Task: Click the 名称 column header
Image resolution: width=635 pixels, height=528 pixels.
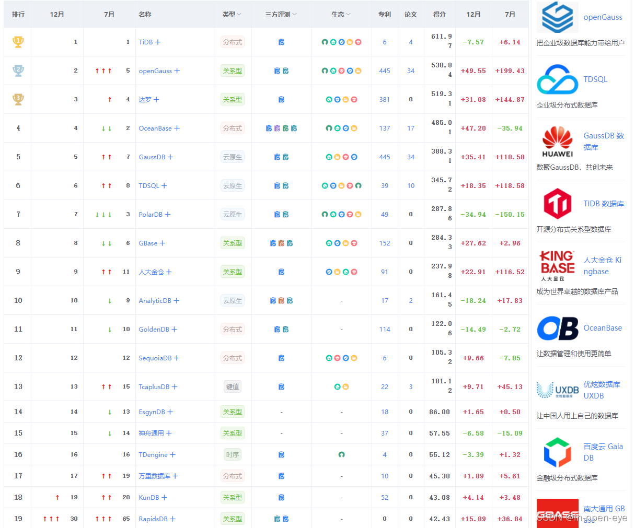Action: 145,15
